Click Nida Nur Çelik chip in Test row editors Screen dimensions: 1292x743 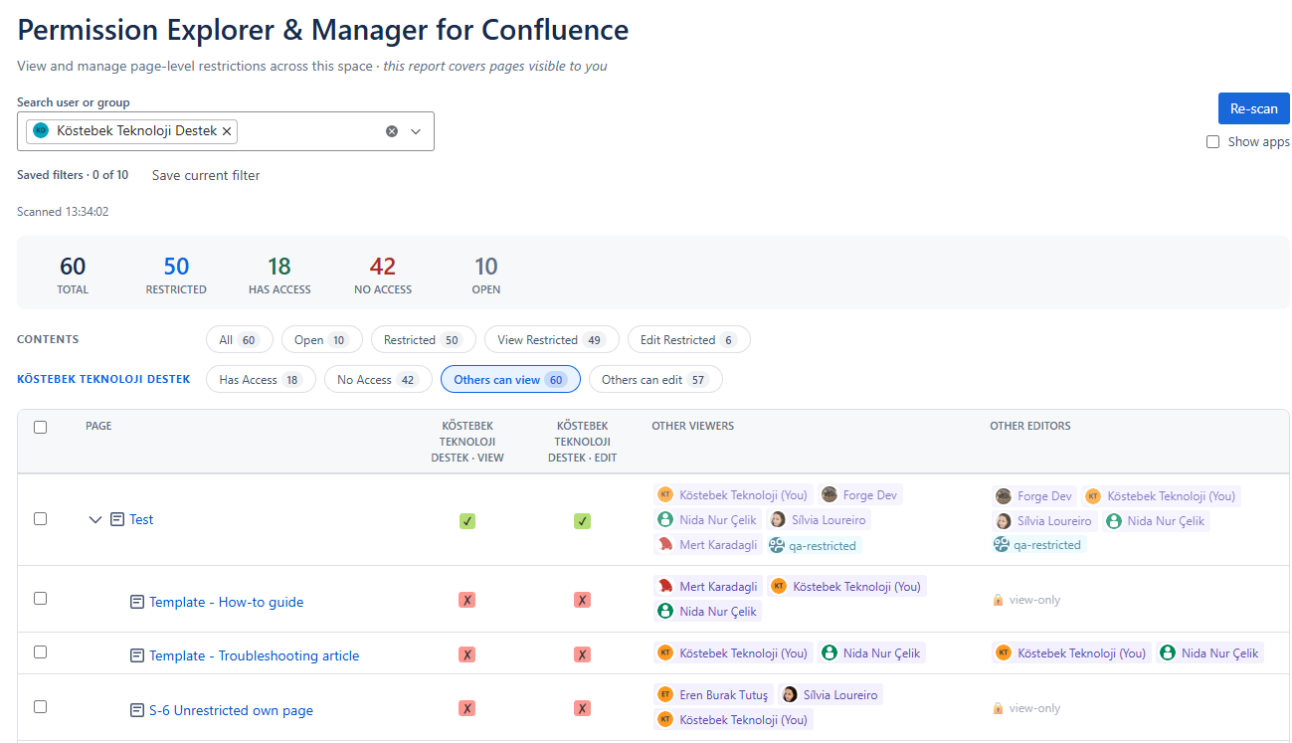1156,520
